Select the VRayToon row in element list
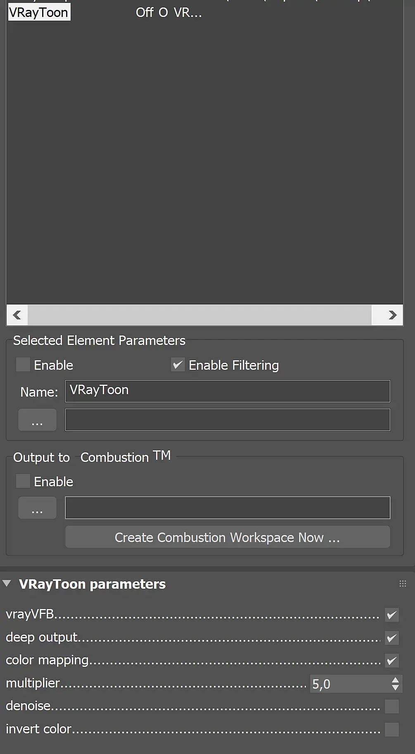 click(39, 12)
